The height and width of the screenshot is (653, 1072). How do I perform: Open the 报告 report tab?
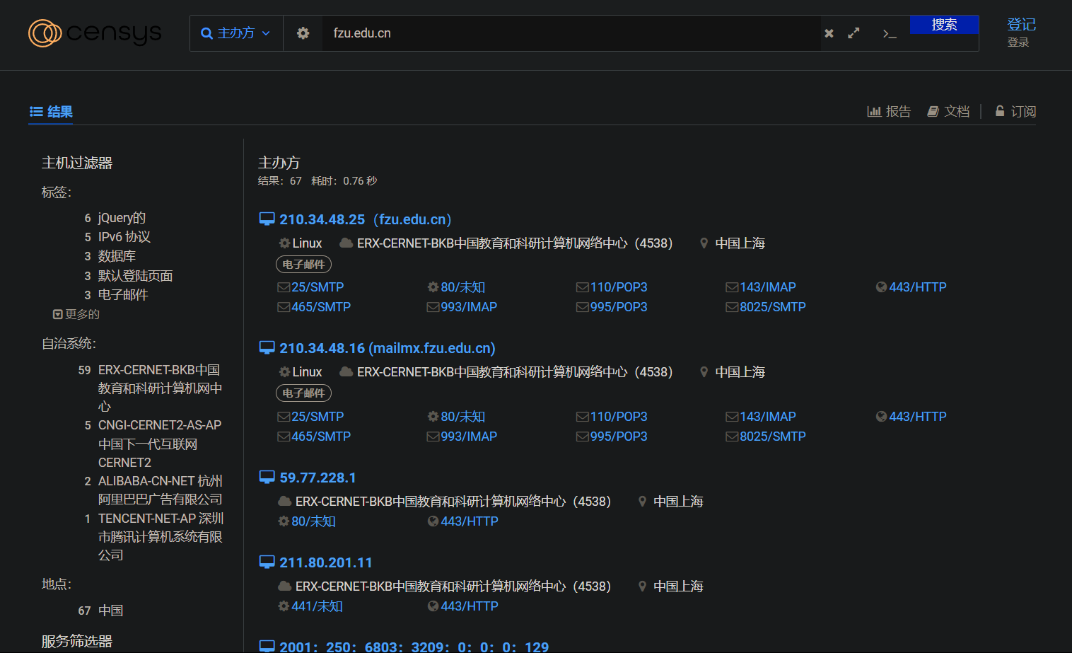[x=889, y=112]
